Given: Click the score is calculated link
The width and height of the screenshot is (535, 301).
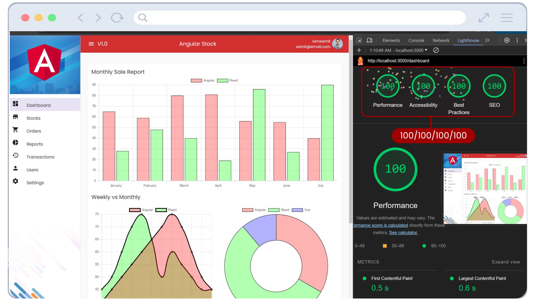Looking at the screenshot, I should click(x=381, y=225).
